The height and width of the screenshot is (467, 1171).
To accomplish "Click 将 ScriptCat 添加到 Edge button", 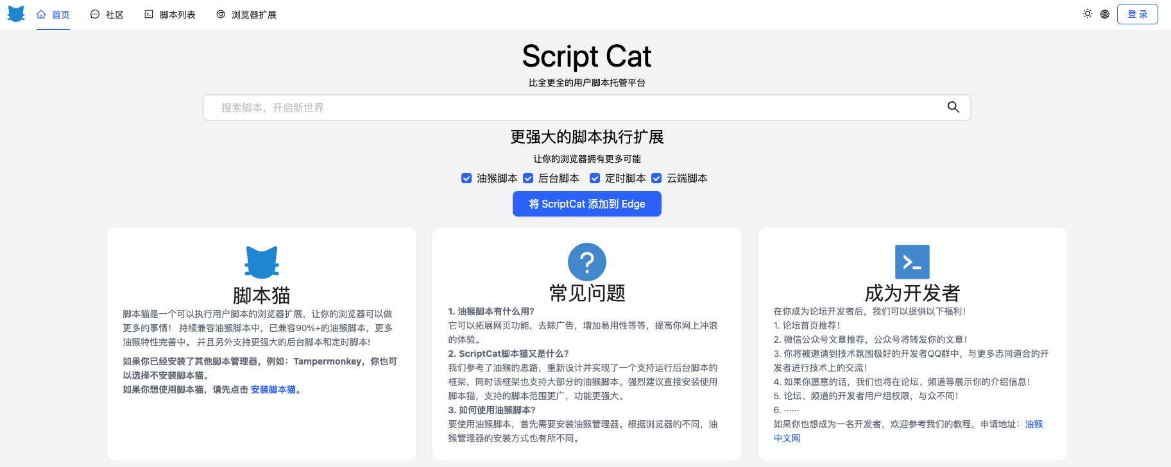I will (x=587, y=204).
